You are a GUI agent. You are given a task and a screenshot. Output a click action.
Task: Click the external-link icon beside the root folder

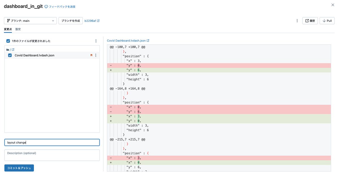(13, 49)
